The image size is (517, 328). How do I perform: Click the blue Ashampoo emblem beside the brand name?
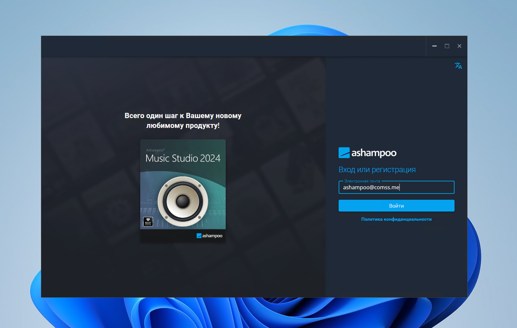point(344,152)
